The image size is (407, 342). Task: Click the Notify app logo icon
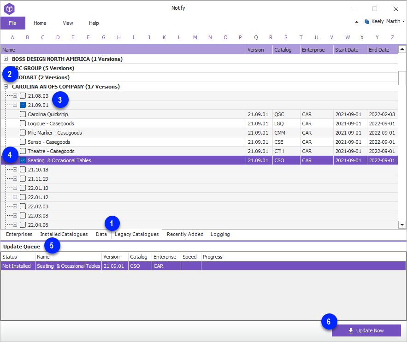[9, 9]
